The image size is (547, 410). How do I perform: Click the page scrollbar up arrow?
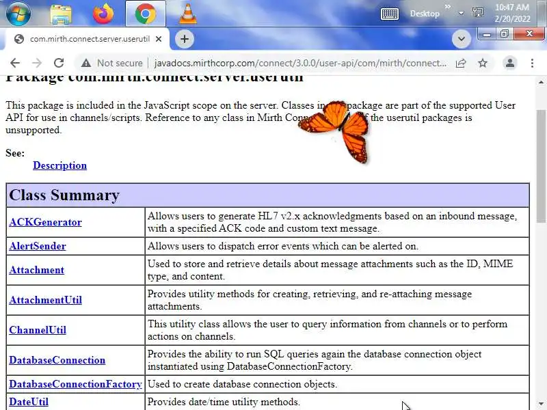[x=541, y=82]
